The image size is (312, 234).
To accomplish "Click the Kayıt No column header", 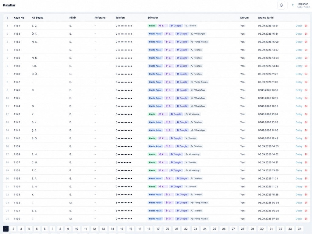I will click(19, 18).
